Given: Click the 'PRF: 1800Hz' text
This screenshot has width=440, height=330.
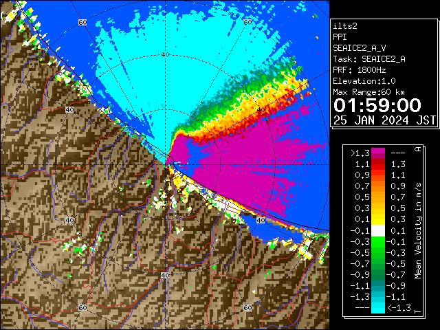Looking at the screenshot, I should click(360, 70).
